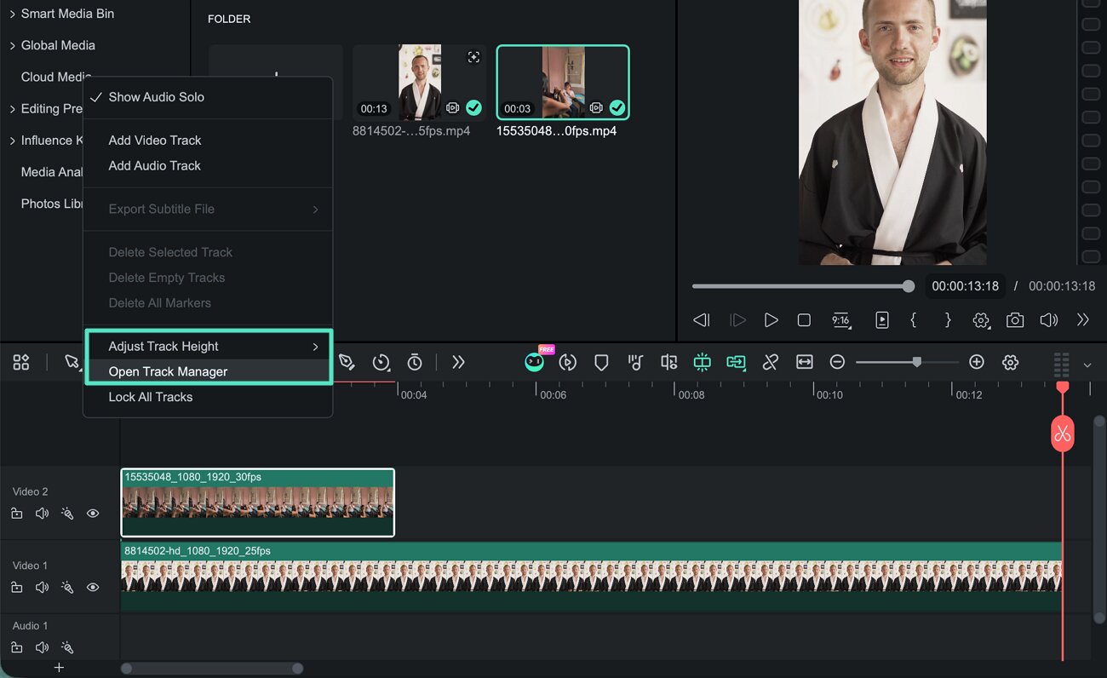The height and width of the screenshot is (678, 1107).
Task: Expand more preview controls double chevron
Action: (1083, 320)
